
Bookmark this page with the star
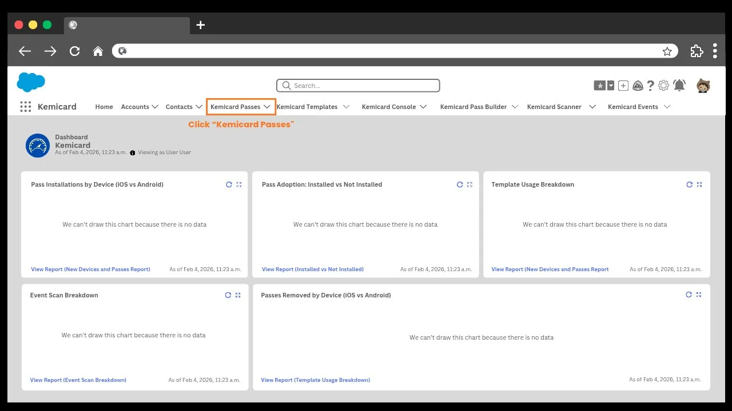pyautogui.click(x=667, y=51)
